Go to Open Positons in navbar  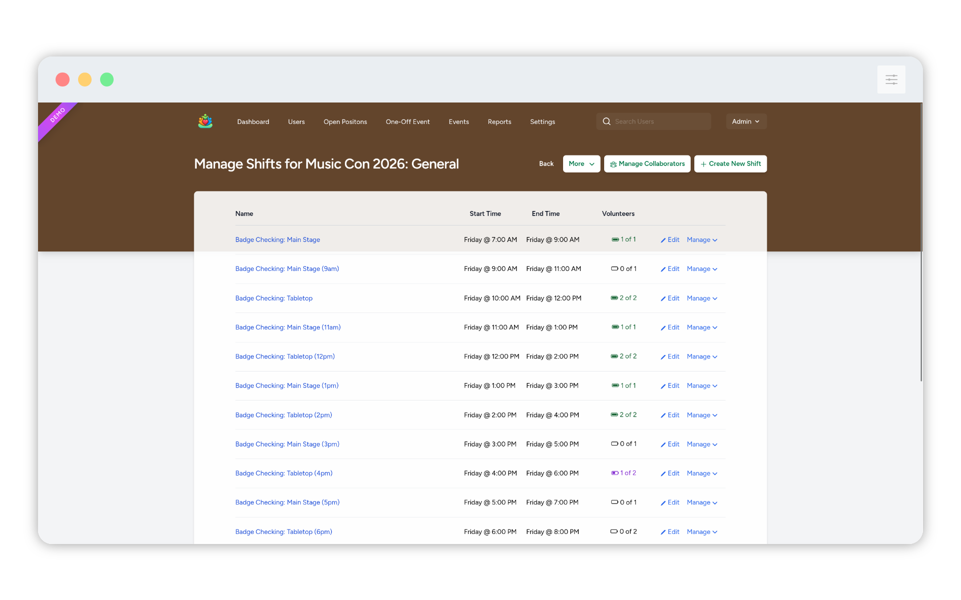[345, 121]
